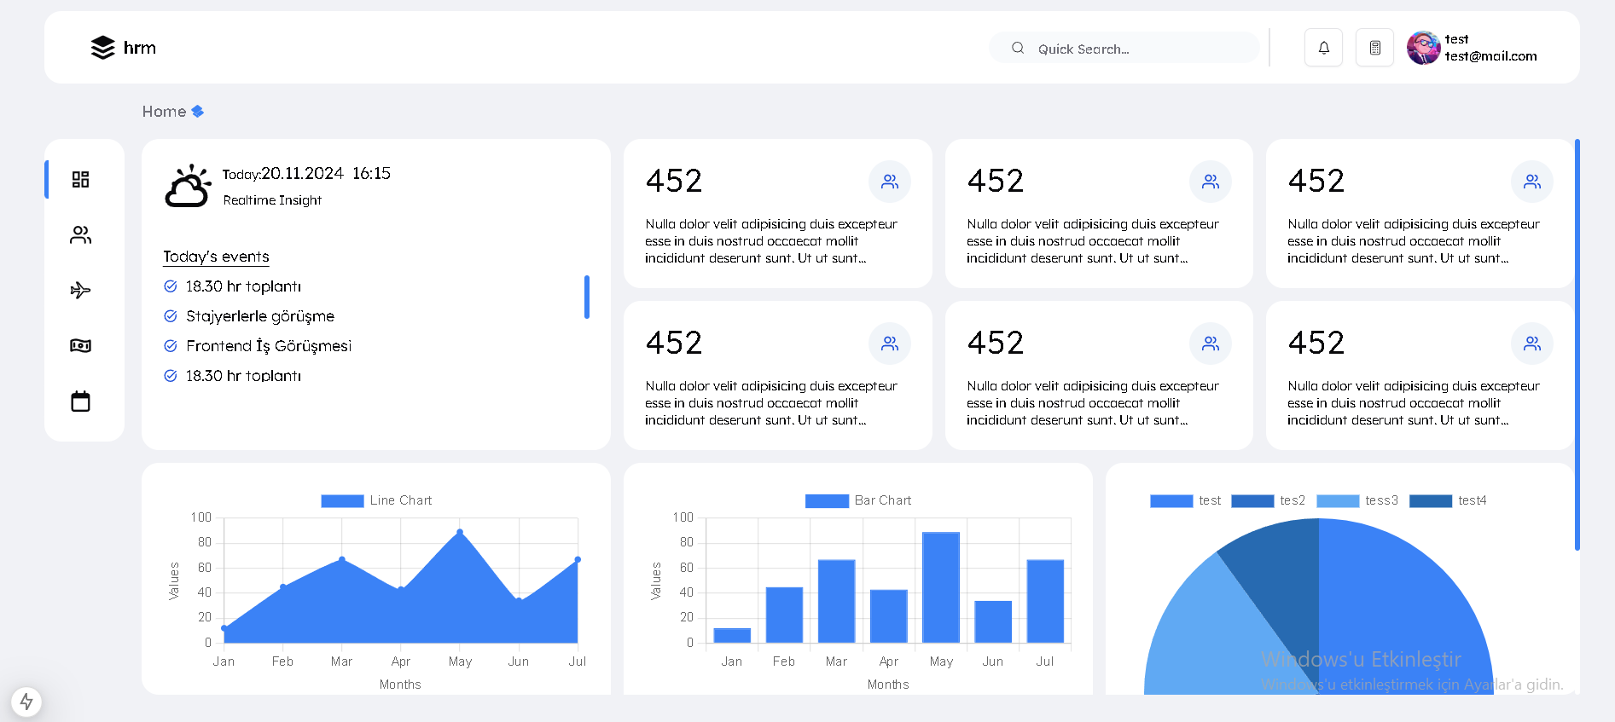Hide the tess3 pie legend series
The image size is (1615, 722).
[x=1356, y=500]
